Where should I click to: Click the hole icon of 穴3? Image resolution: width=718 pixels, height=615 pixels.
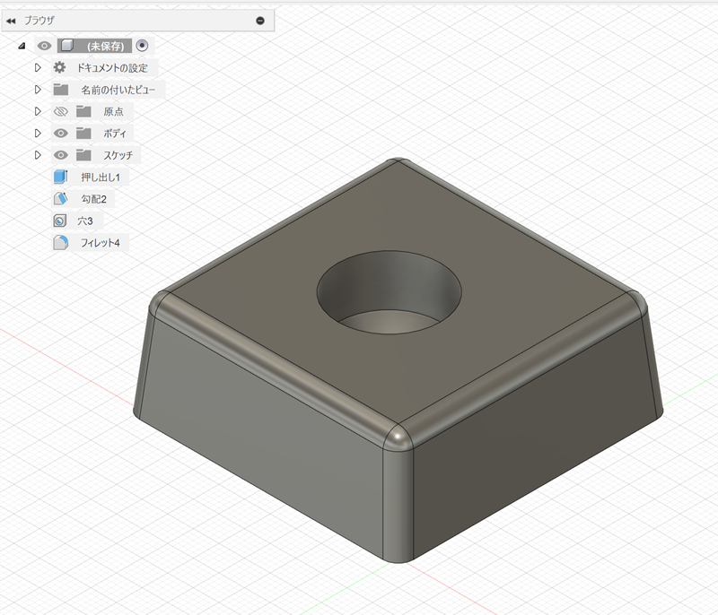(x=59, y=221)
